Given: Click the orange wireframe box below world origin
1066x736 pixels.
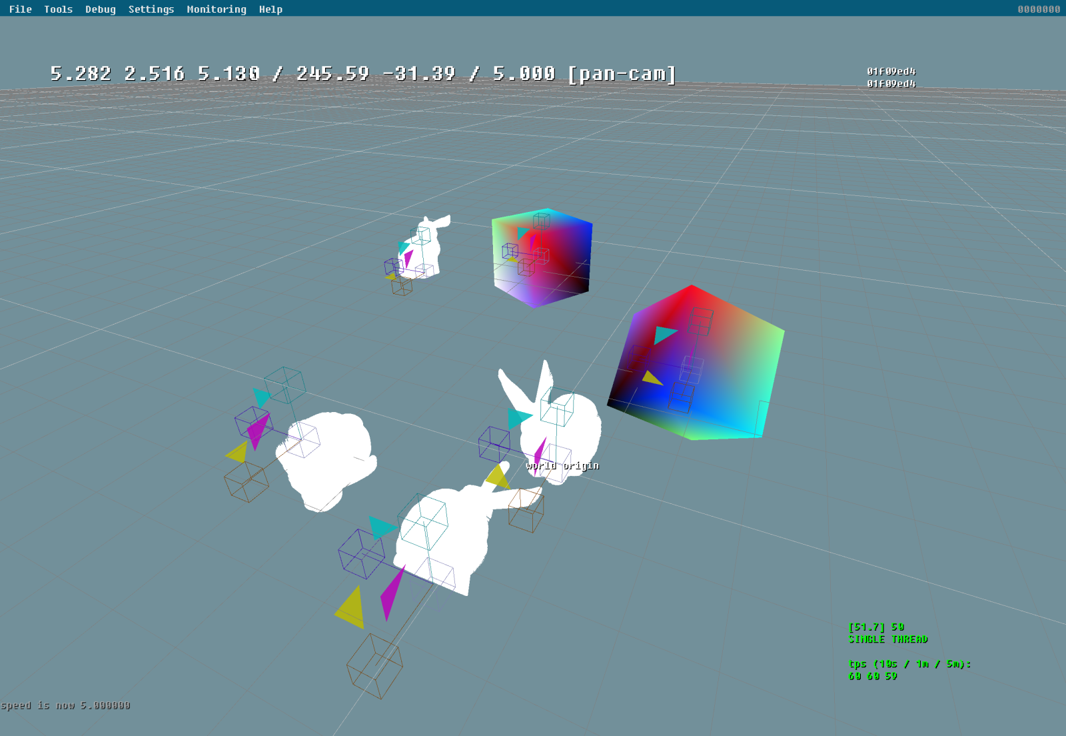Looking at the screenshot, I should click(x=526, y=510).
